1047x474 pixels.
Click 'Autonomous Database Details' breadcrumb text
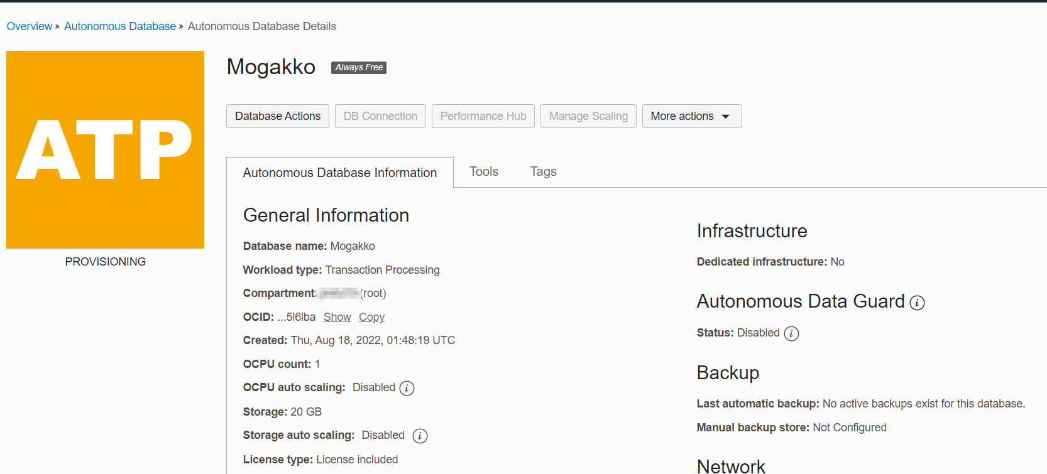(262, 26)
